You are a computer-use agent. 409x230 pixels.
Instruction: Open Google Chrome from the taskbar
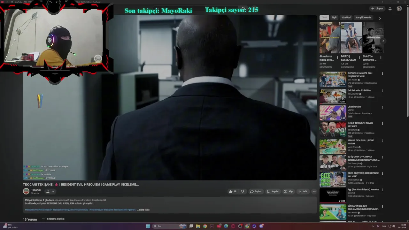(205, 226)
